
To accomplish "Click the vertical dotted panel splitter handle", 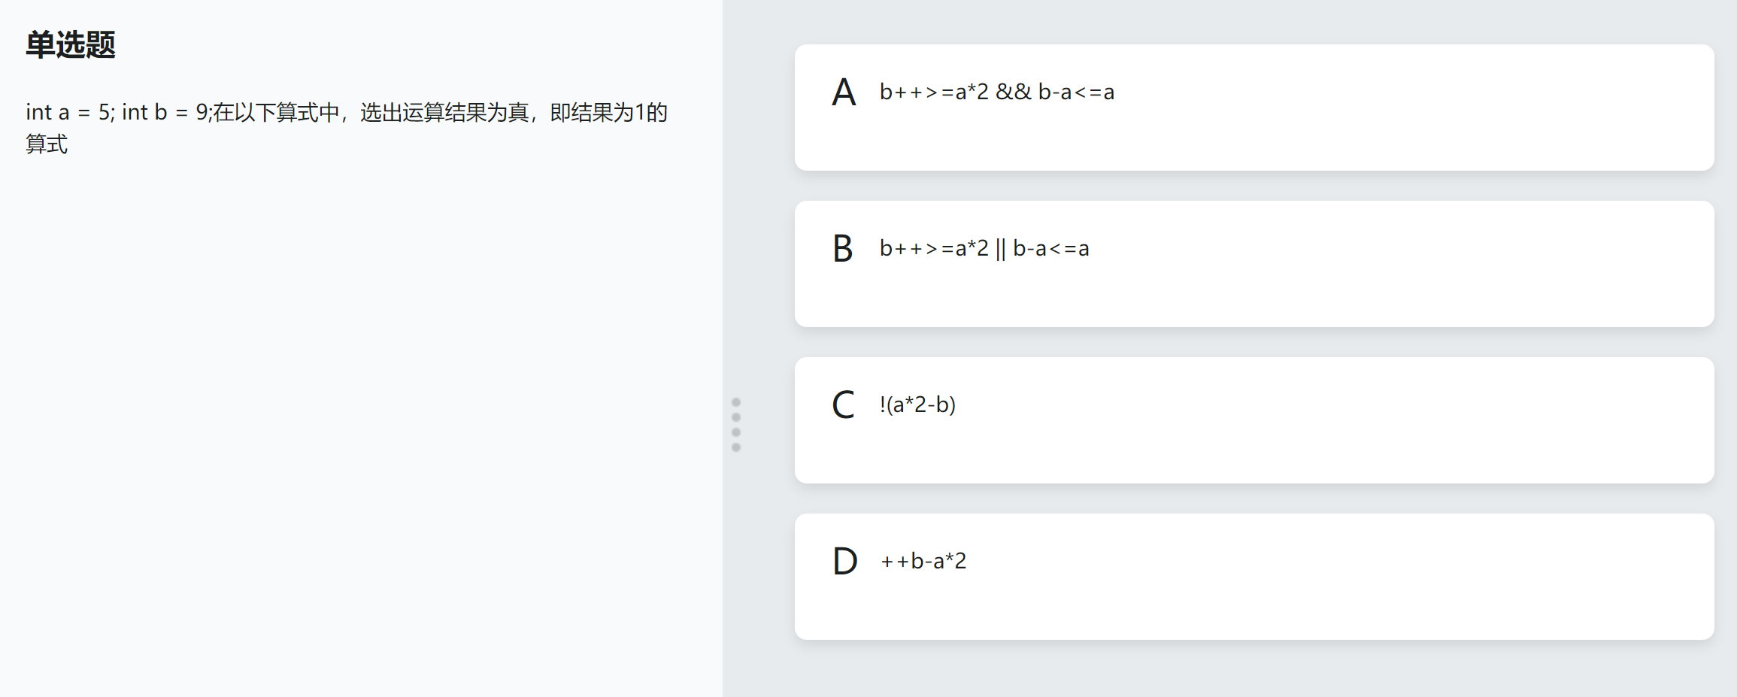I will [736, 425].
